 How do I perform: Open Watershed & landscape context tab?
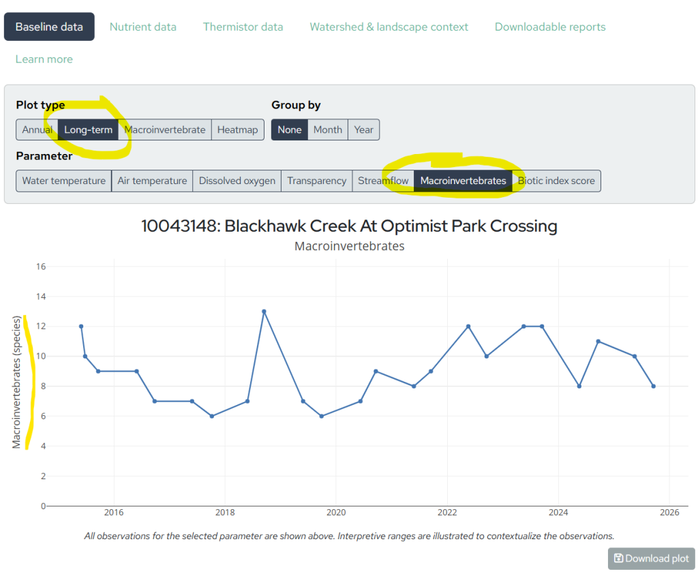(x=389, y=27)
